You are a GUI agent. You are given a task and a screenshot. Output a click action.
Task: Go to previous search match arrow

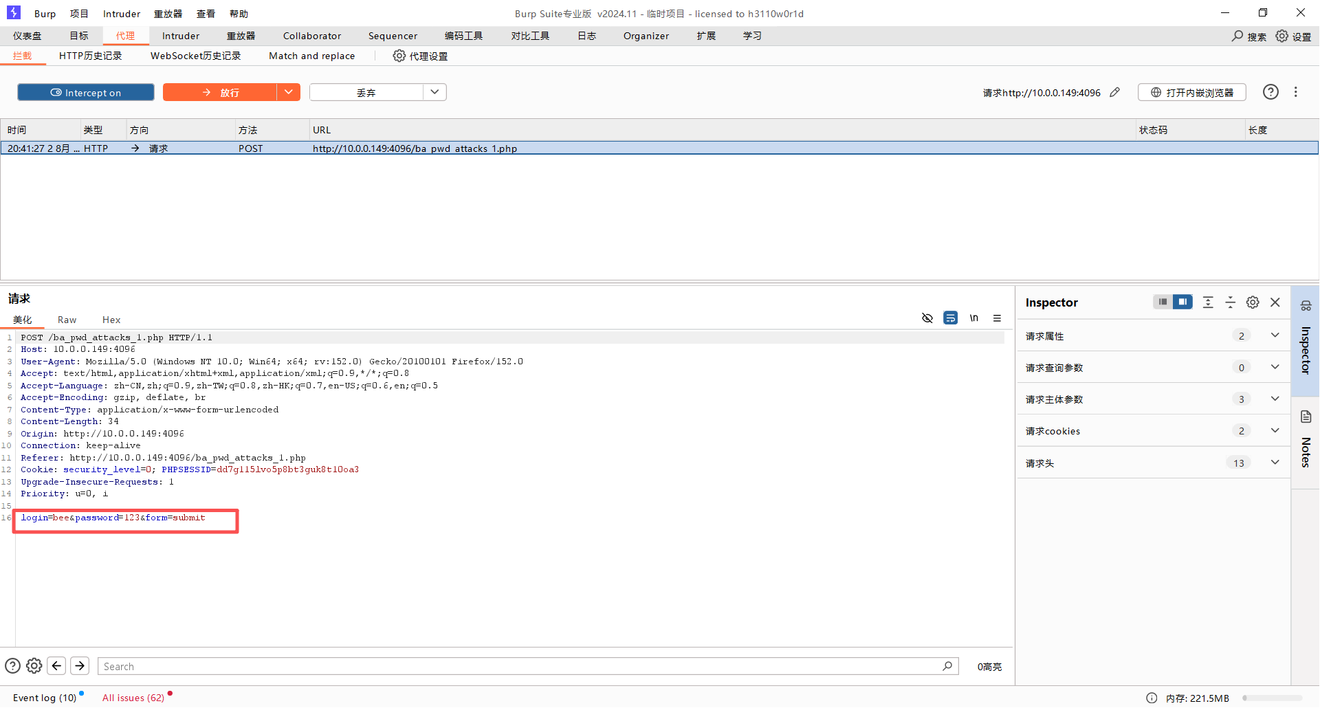click(57, 666)
